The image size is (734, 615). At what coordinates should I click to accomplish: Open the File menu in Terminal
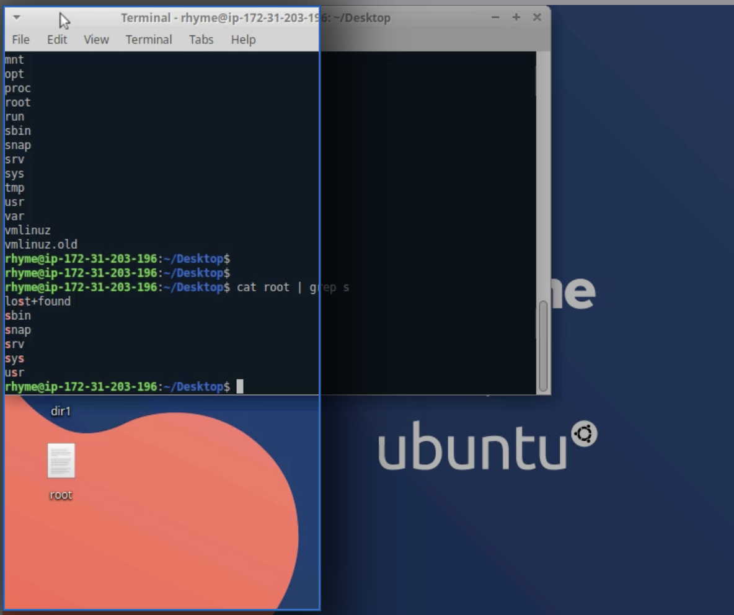(x=20, y=40)
